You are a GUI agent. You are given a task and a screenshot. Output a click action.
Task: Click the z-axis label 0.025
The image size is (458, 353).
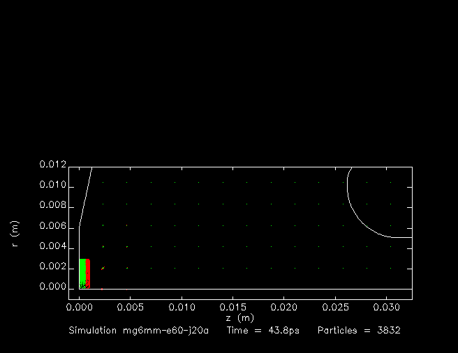(x=335, y=307)
